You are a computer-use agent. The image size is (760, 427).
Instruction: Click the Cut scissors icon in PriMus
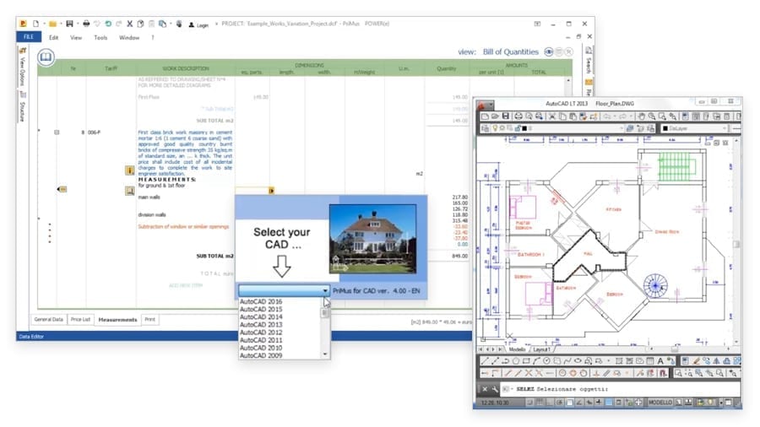(x=129, y=24)
